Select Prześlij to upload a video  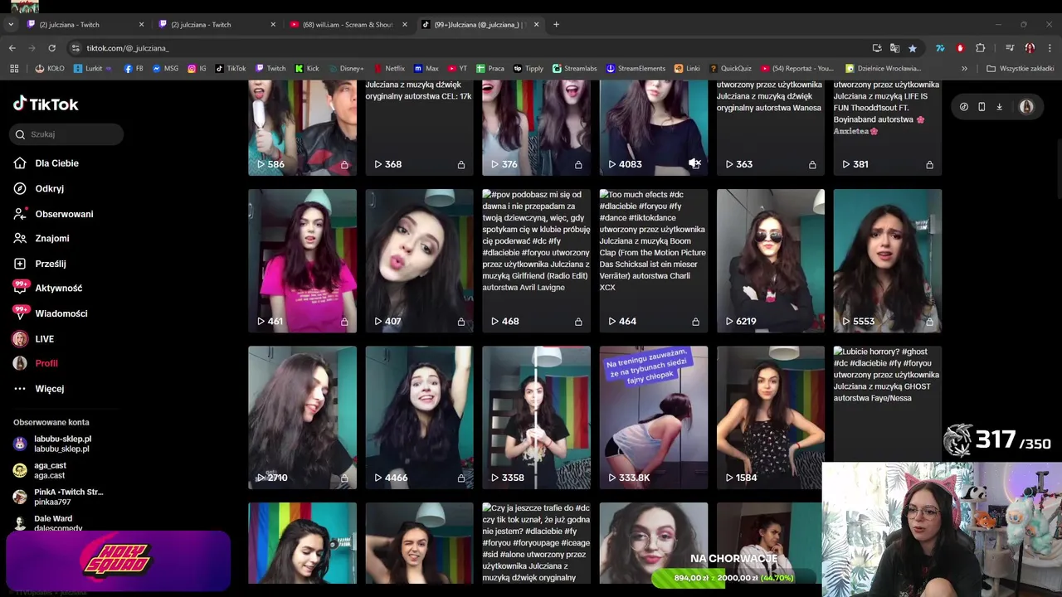click(50, 264)
